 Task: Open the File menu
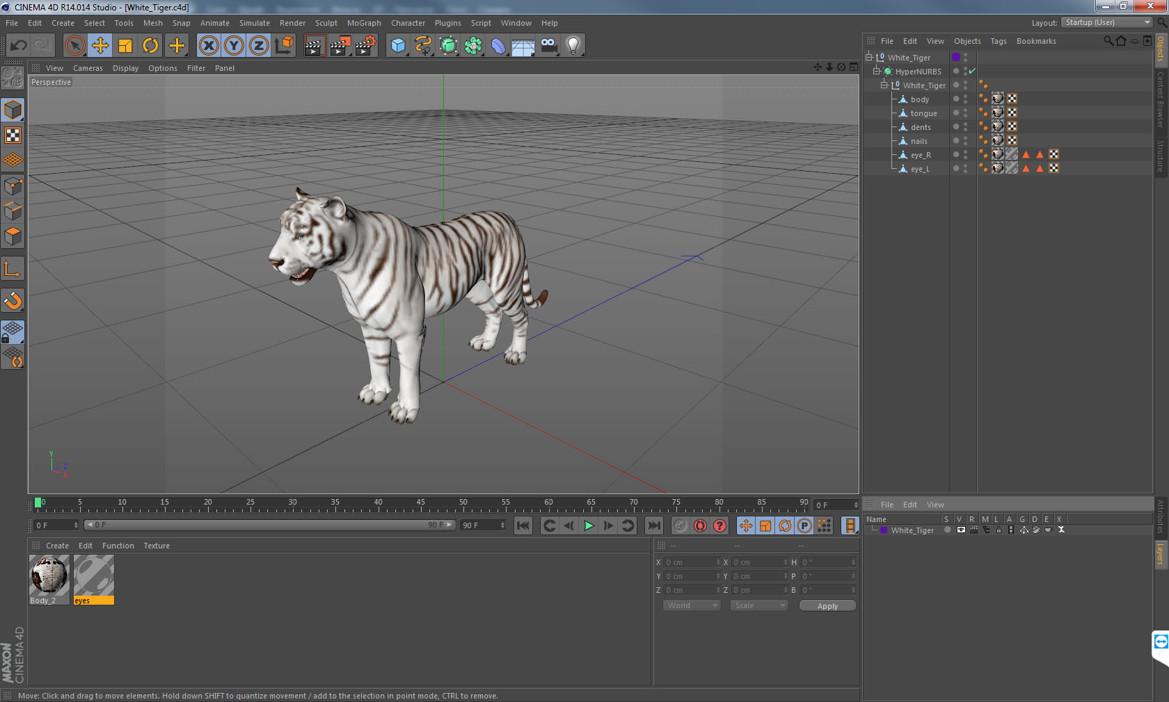pyautogui.click(x=12, y=23)
